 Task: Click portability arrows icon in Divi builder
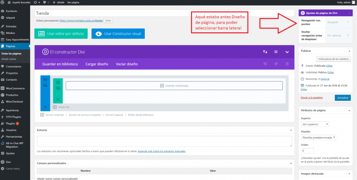(265, 52)
